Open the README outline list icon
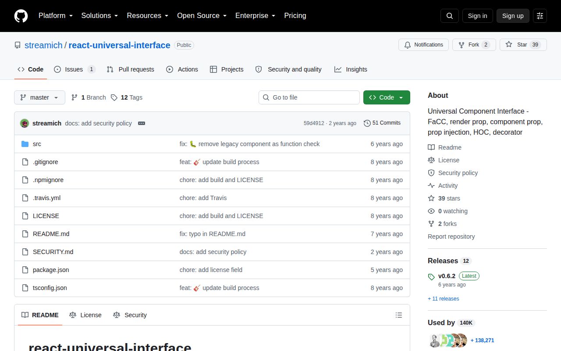561x351 pixels. (399, 315)
